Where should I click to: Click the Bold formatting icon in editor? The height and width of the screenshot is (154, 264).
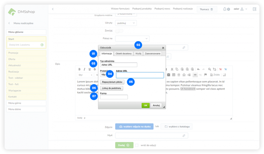[80, 69]
